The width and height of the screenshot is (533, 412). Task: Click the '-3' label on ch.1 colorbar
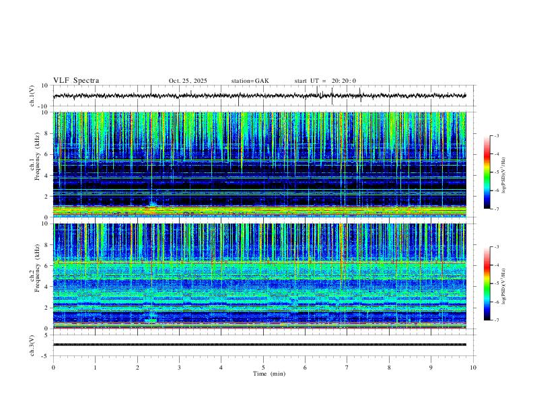coord(497,135)
